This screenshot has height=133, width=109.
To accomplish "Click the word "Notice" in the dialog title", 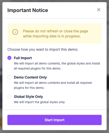I will click(x=40, y=10).
